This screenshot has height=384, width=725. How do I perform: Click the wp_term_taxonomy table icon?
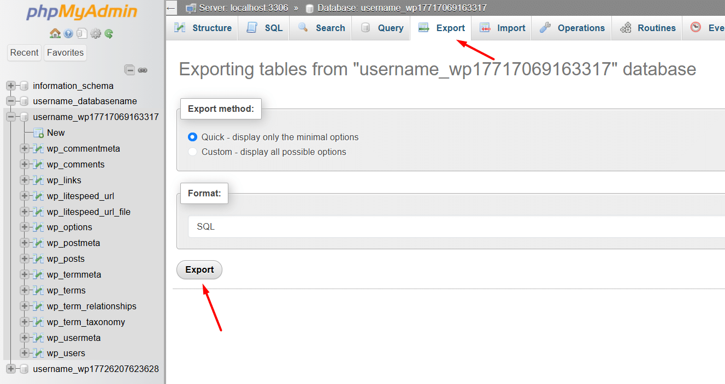38,322
